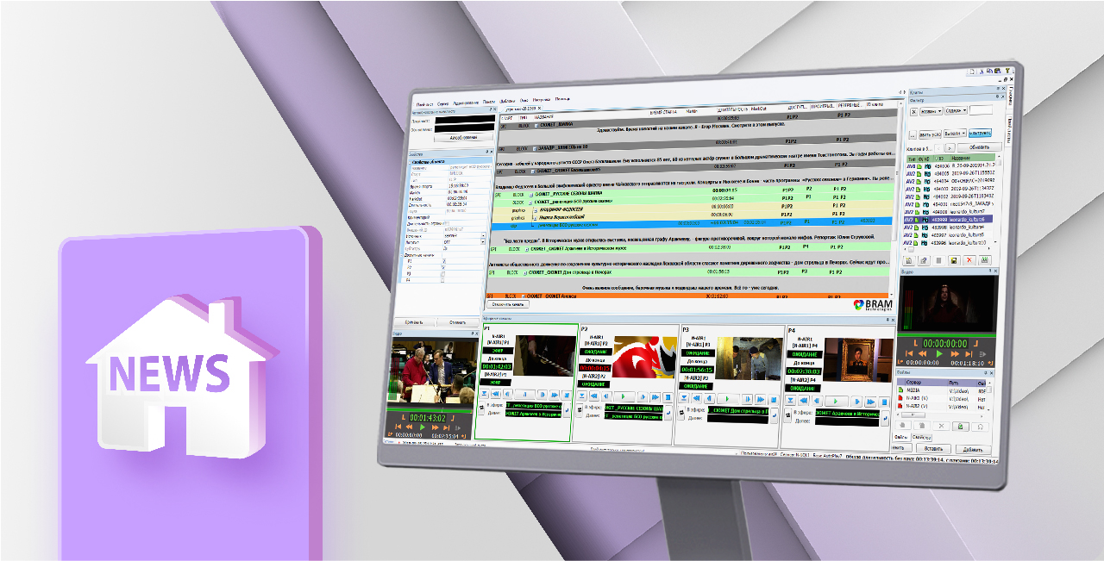Toggle the P3 checkbox in properties panel
The image size is (1104, 561).
coord(444,273)
